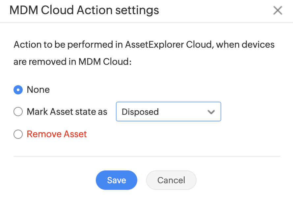Choose the Mark Asset state as radio option
The image size is (293, 202).
18,112
